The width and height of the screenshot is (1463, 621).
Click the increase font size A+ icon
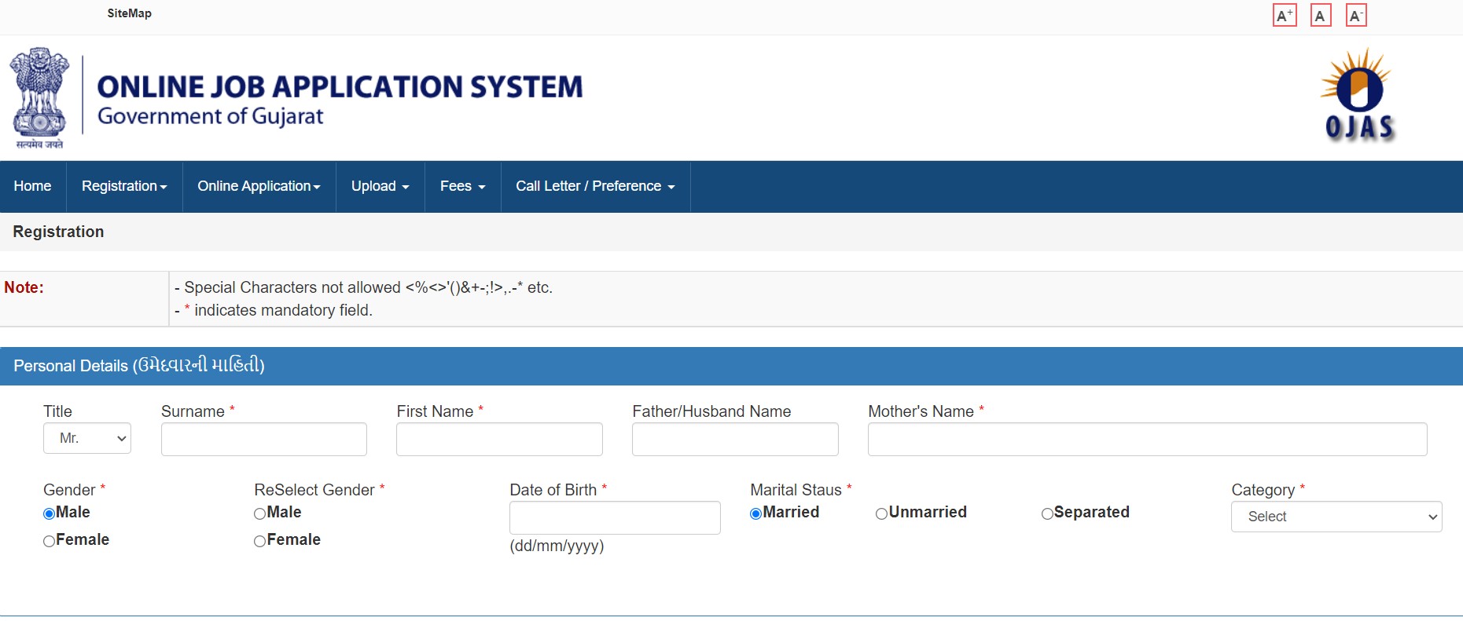click(1284, 16)
